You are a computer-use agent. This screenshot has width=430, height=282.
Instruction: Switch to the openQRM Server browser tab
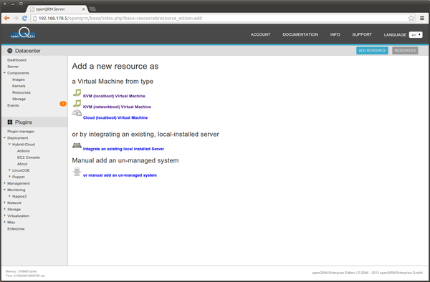click(57, 9)
